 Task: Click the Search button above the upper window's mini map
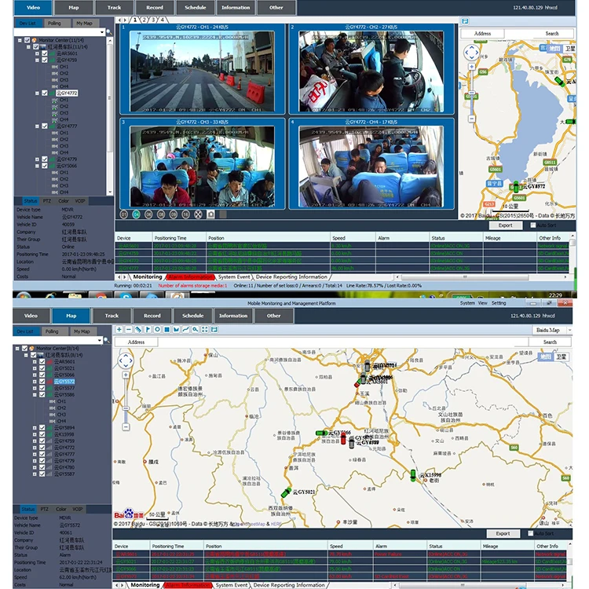[x=552, y=34]
